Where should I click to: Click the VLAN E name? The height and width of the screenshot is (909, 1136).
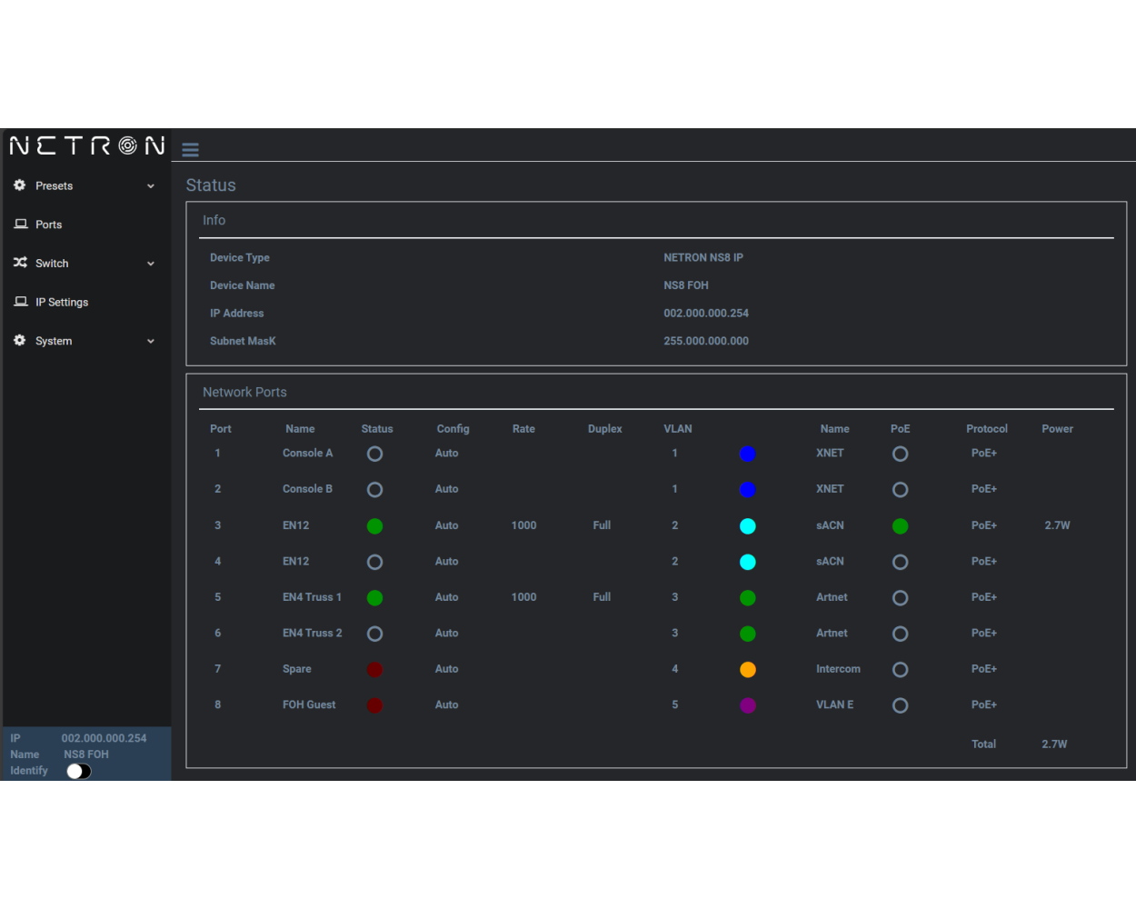pos(834,704)
